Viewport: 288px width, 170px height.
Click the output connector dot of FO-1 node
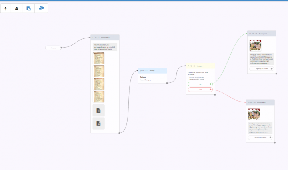[119, 133]
